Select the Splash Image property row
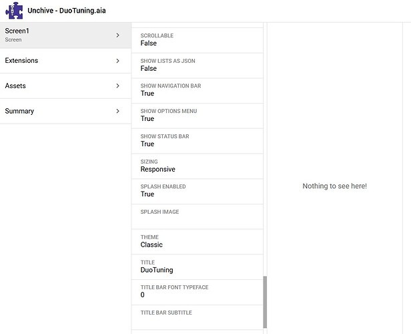 point(197,216)
